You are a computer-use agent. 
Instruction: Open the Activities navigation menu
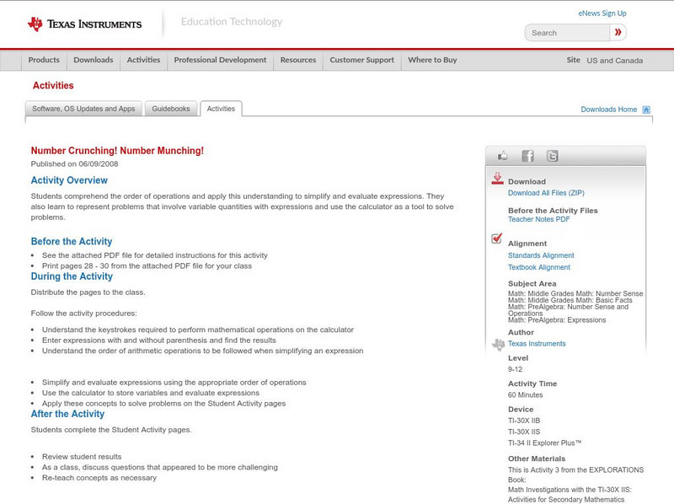(x=143, y=60)
